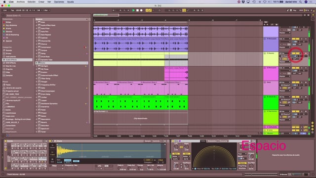Toggle Echo device activator
The width and height of the screenshot is (316, 178).
coord(173,141)
